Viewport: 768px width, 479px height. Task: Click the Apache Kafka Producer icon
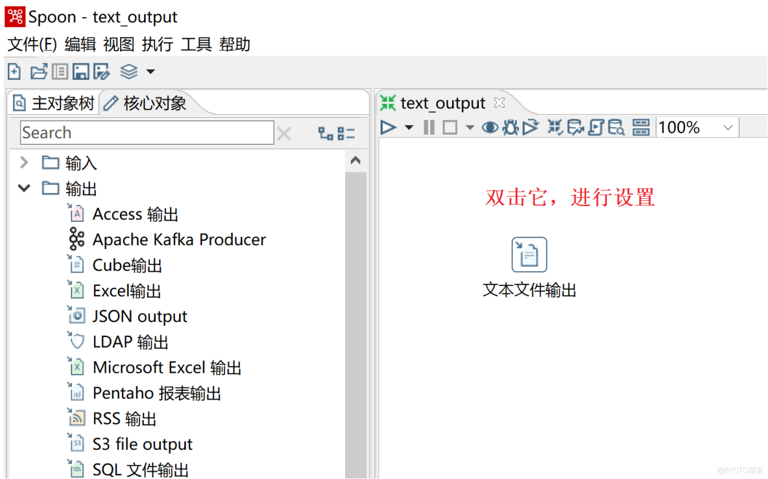(77, 239)
